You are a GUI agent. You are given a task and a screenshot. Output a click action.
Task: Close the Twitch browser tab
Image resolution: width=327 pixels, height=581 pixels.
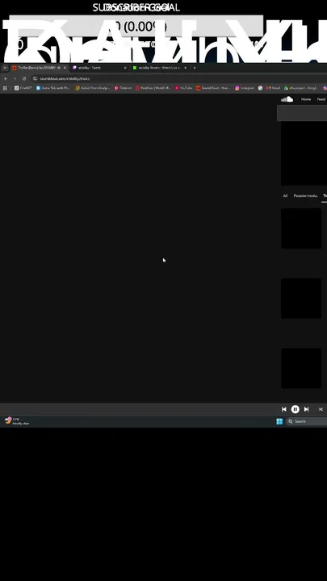125,68
